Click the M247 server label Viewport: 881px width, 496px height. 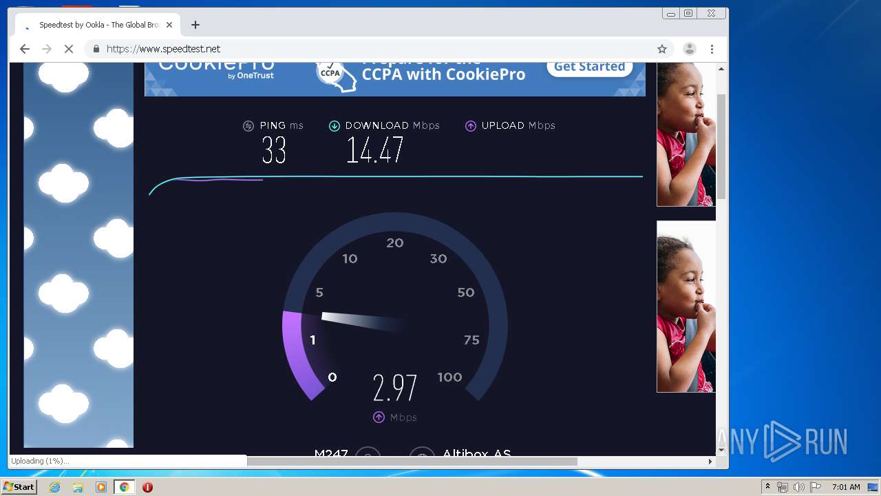[x=331, y=453]
